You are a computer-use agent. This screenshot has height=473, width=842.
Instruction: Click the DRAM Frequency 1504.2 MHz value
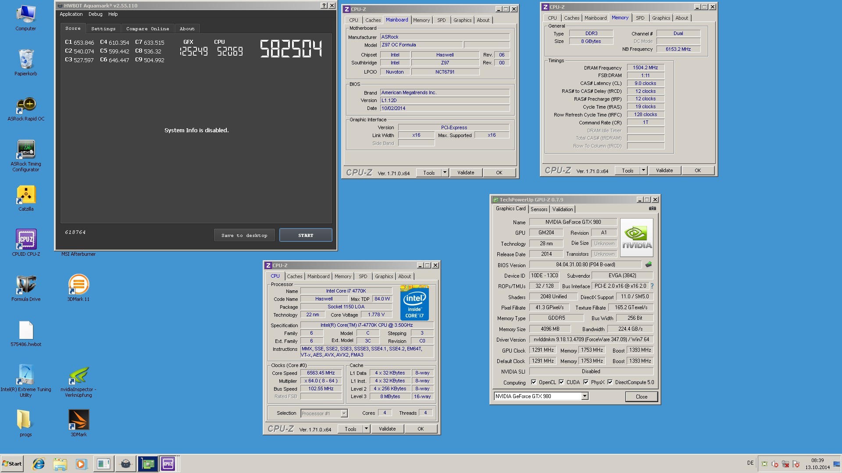[646, 67]
